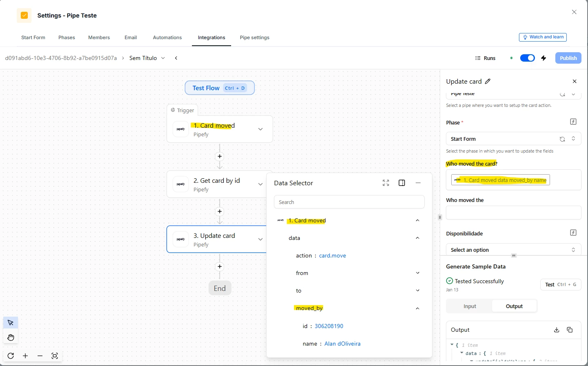Open the Start Form phase dropdown

pos(513,139)
